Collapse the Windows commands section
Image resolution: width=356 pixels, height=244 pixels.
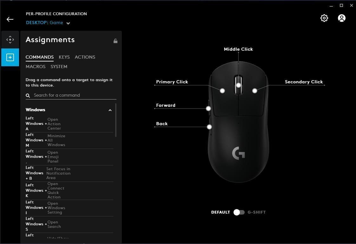tap(110, 110)
